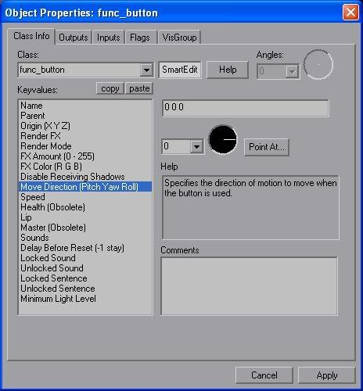The image size is (363, 391).
Task: Open the Inputs tab
Action: (x=109, y=38)
